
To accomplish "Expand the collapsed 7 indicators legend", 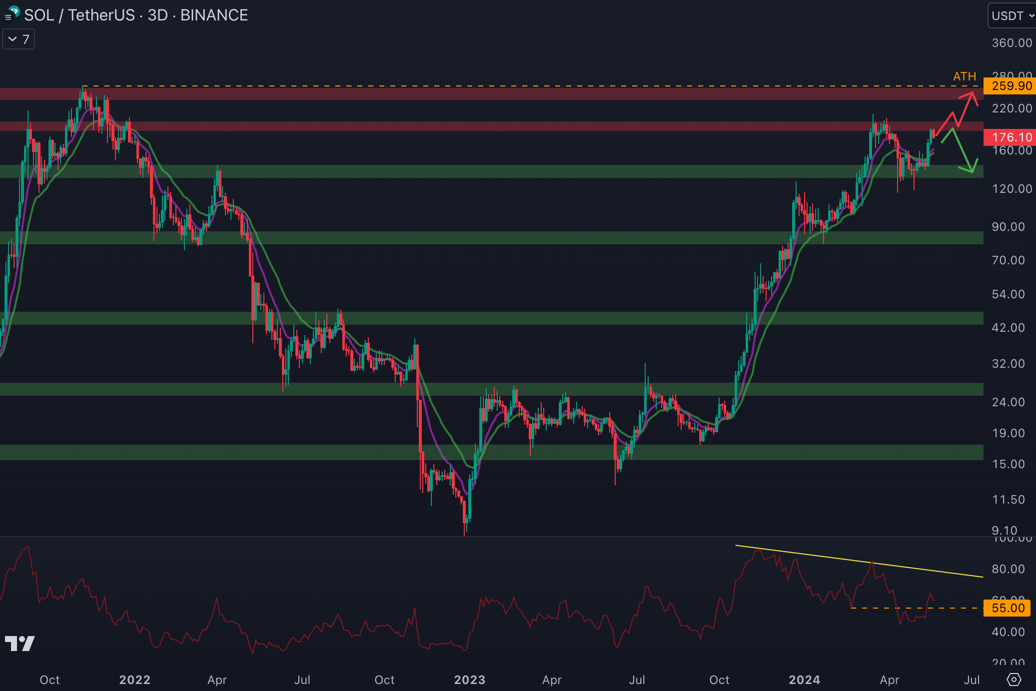I will click(x=19, y=39).
